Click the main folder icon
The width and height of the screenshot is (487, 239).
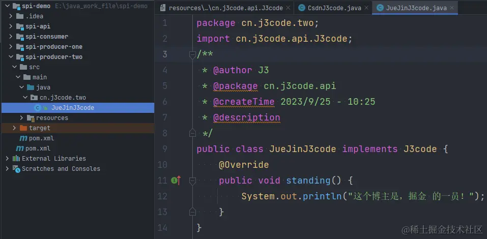pyautogui.click(x=26, y=77)
